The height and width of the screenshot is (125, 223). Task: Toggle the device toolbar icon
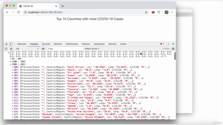pyautogui.click(x=11, y=44)
